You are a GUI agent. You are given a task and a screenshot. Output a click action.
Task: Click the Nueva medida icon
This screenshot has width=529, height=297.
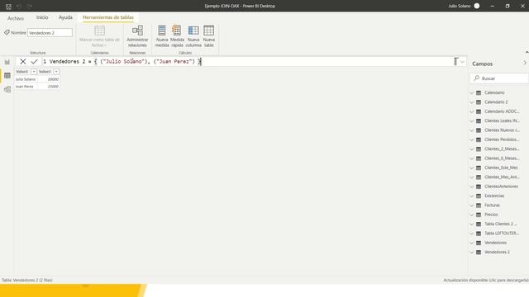pos(162,31)
